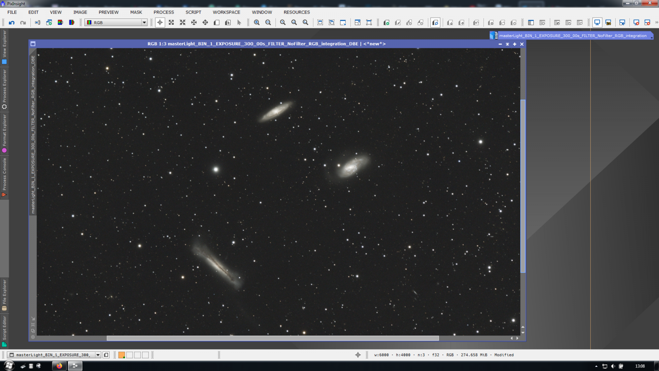Click the image window's horizontal scrollbar
This screenshot has height=371, width=659.
point(273,338)
